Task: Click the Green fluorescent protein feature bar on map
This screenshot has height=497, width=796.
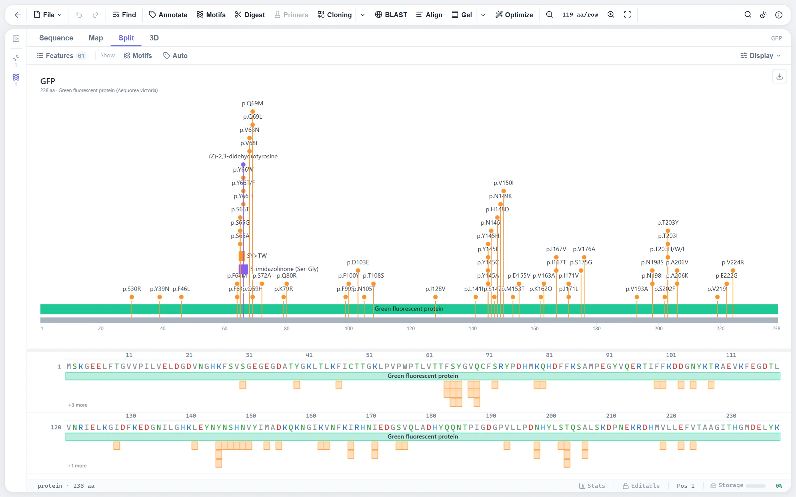Action: click(x=409, y=309)
